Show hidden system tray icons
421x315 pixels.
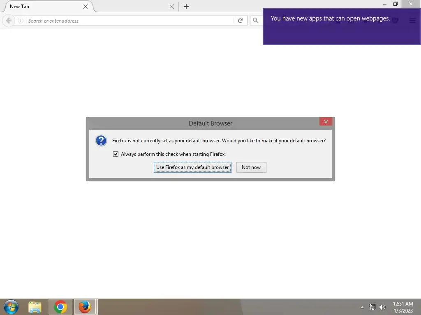coord(363,307)
